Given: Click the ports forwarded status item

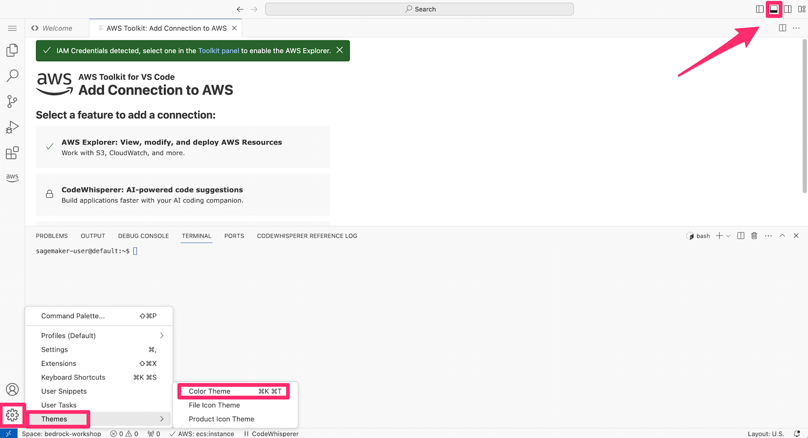Looking at the screenshot, I should (x=154, y=434).
